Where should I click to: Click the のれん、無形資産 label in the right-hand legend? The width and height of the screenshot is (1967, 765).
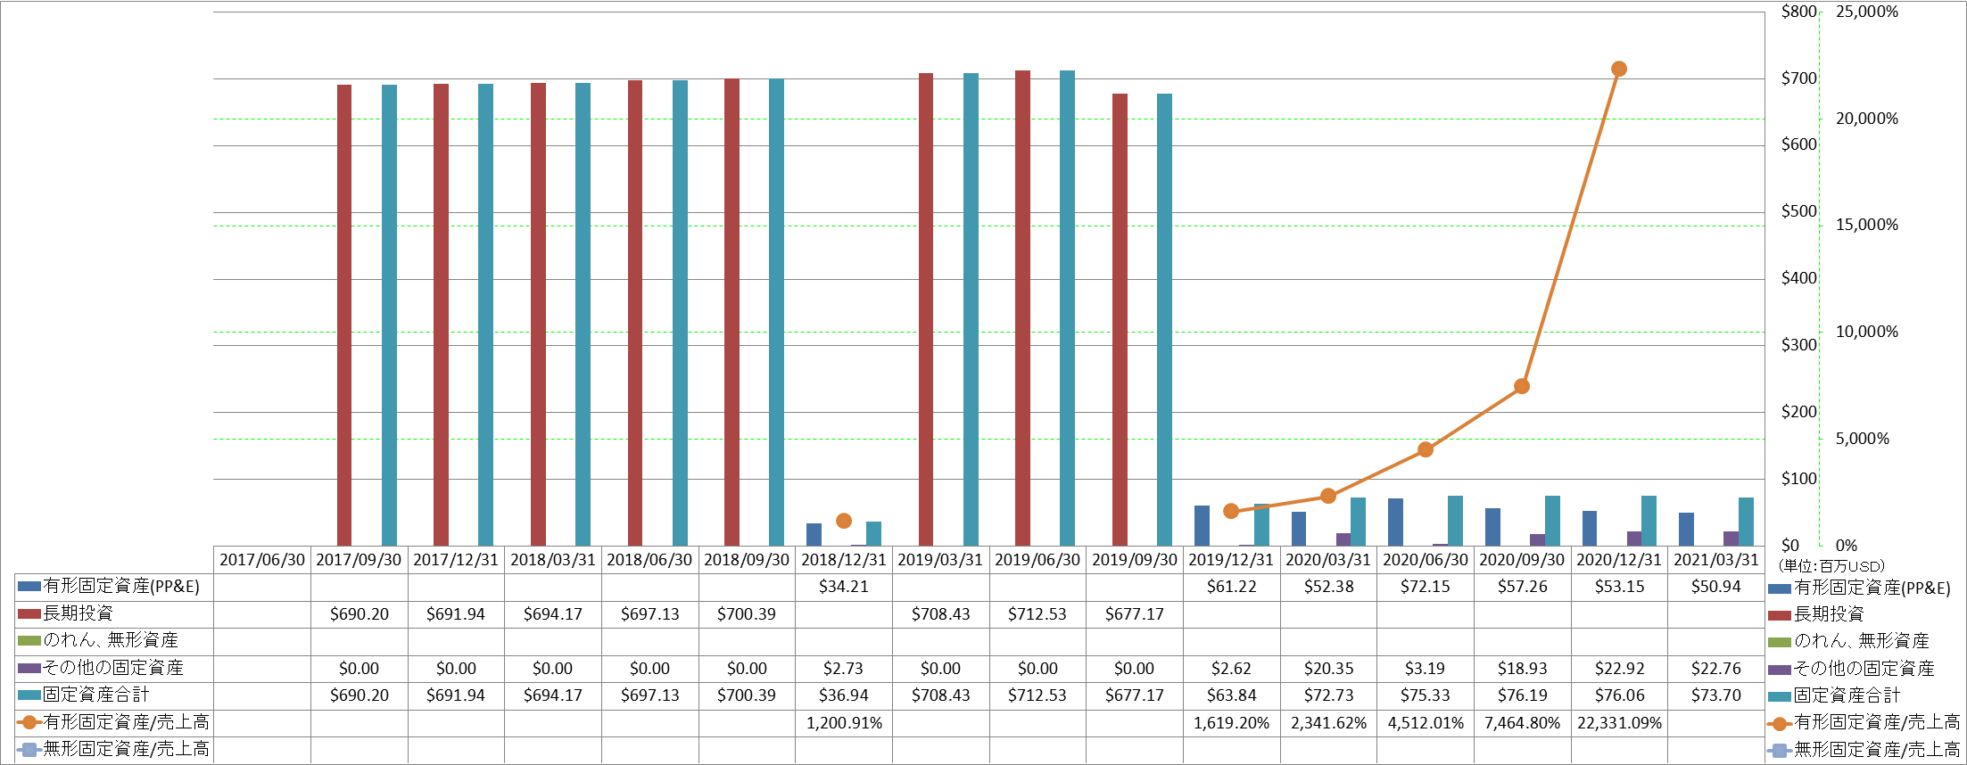pos(1862,641)
